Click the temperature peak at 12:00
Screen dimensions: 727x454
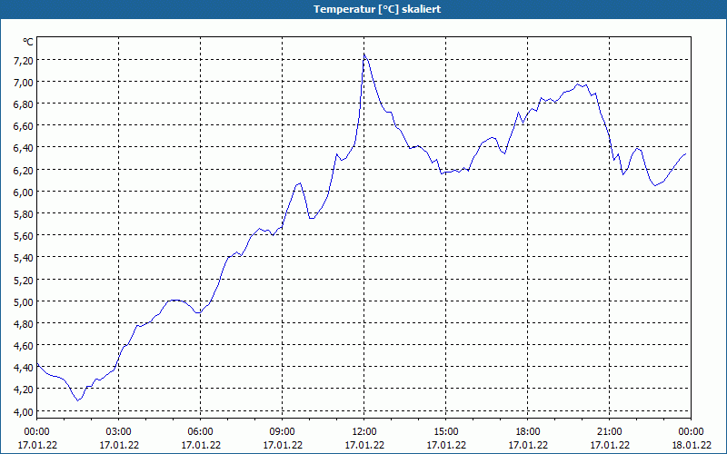click(x=364, y=54)
